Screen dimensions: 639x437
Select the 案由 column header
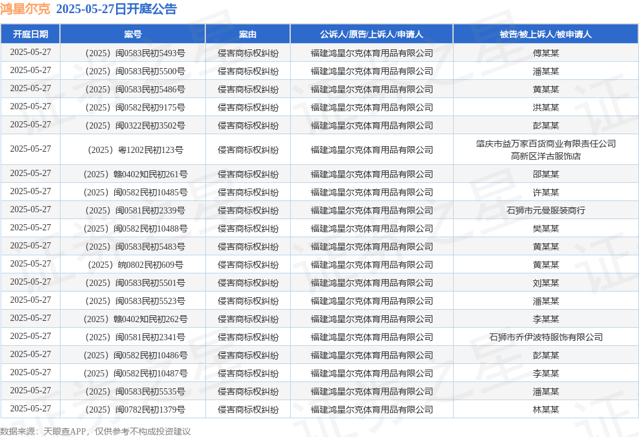(x=248, y=34)
